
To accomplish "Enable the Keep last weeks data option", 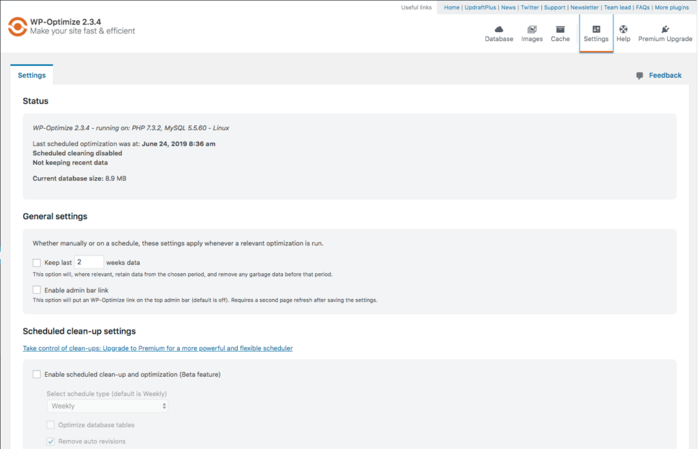I will pyautogui.click(x=37, y=262).
